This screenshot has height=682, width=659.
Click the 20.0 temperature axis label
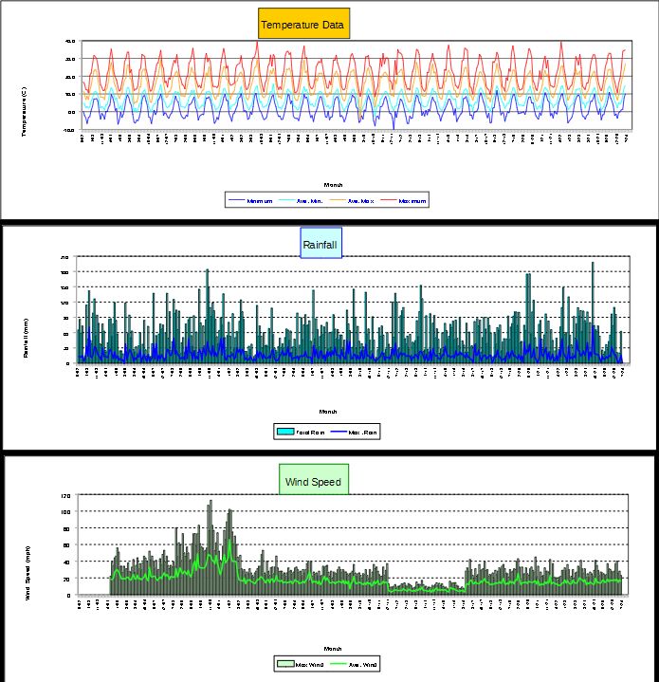pos(70,77)
